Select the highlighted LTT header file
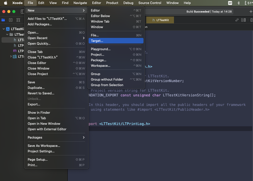Screen dimensions: 253x181 point(13,40)
